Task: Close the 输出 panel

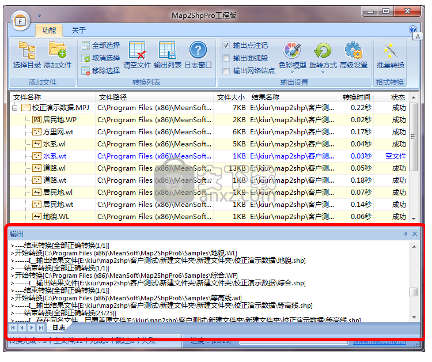Action: coord(415,234)
